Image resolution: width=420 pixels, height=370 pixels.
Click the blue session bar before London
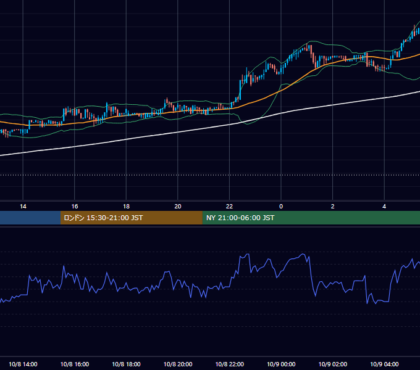point(30,218)
